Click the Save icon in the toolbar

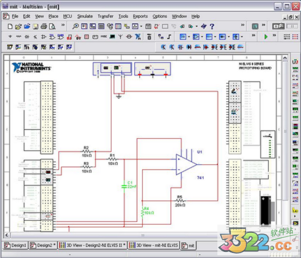35,26
